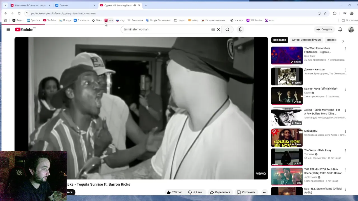Open YouTube guide hamburger menu
The height and width of the screenshot is (201, 358).
(8, 29)
